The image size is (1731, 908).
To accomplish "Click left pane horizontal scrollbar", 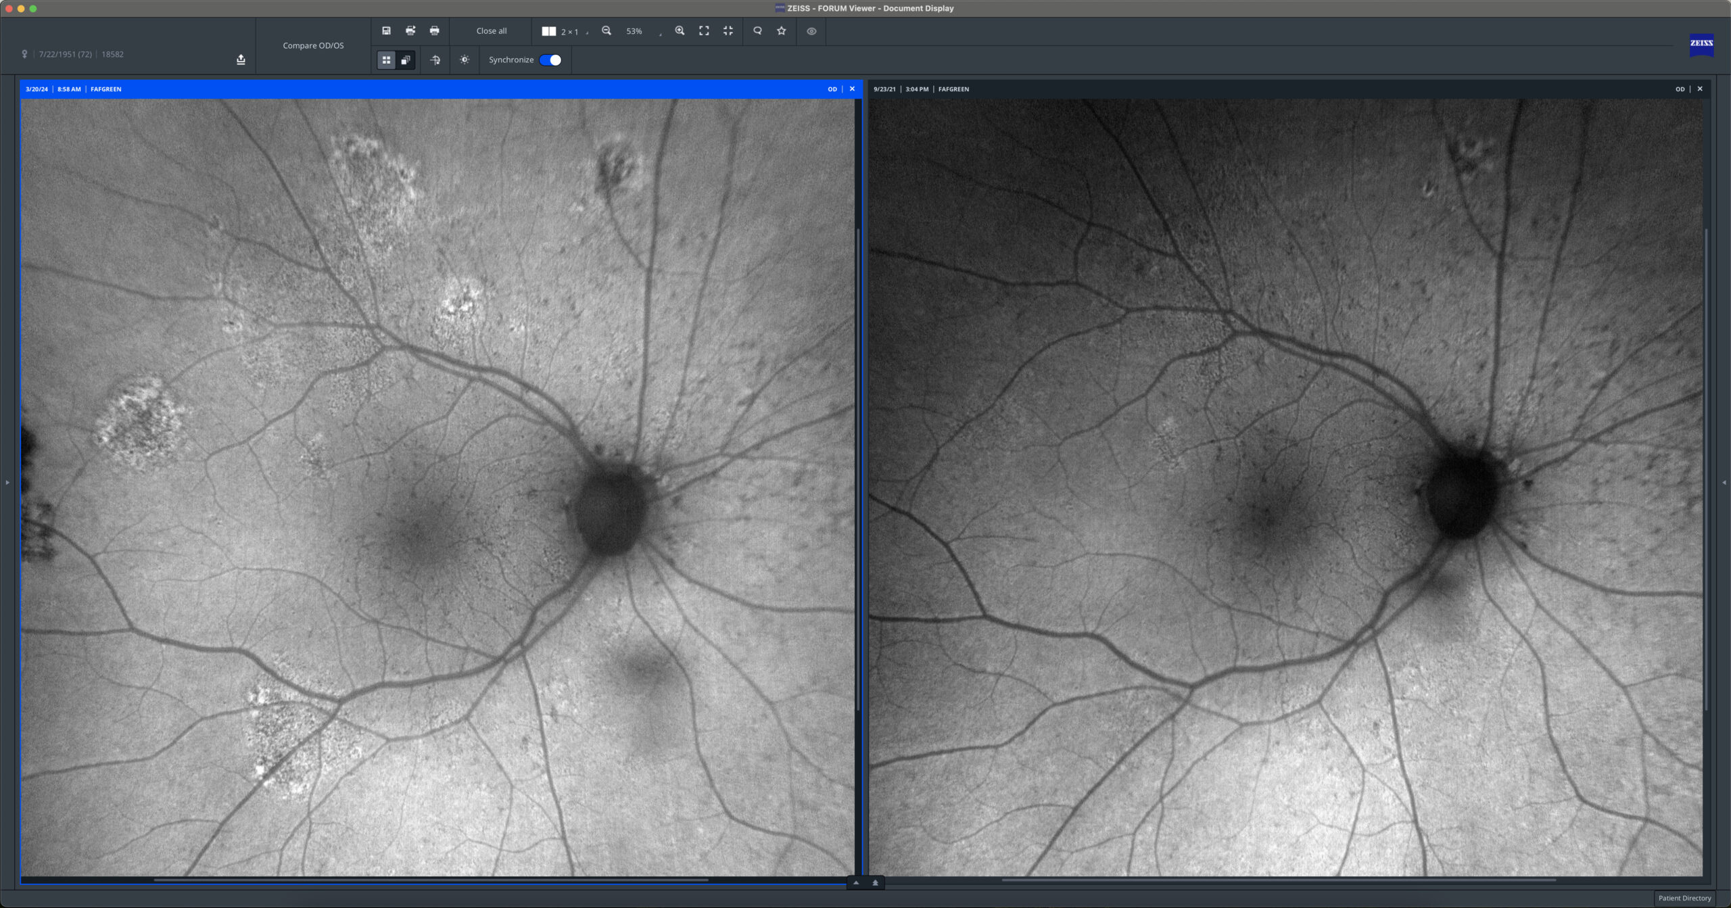I will pyautogui.click(x=431, y=880).
